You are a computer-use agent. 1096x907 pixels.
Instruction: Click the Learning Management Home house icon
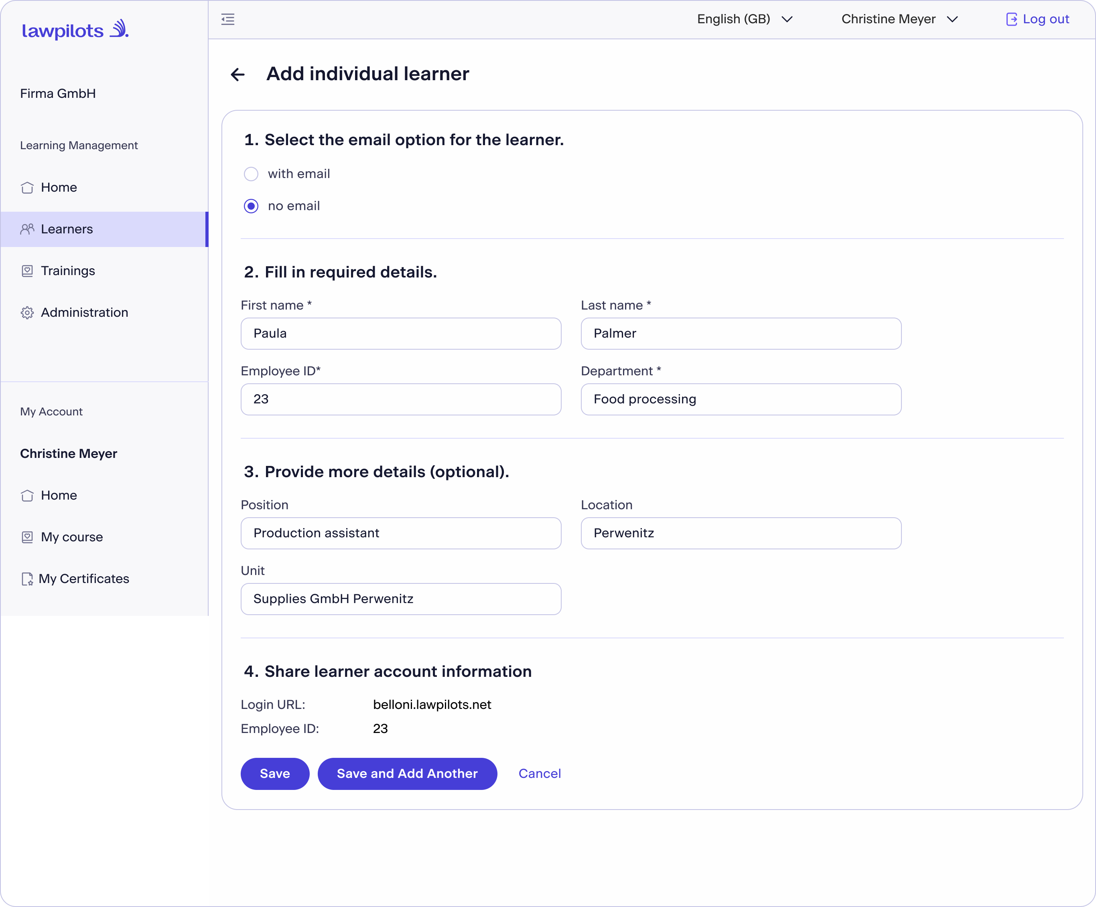pyautogui.click(x=27, y=187)
